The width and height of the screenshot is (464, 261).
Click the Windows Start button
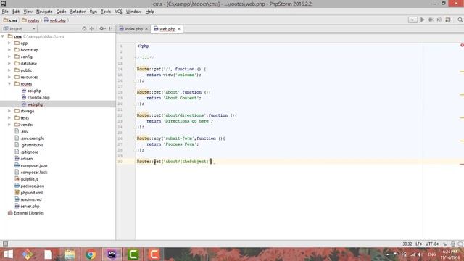(x=8, y=254)
